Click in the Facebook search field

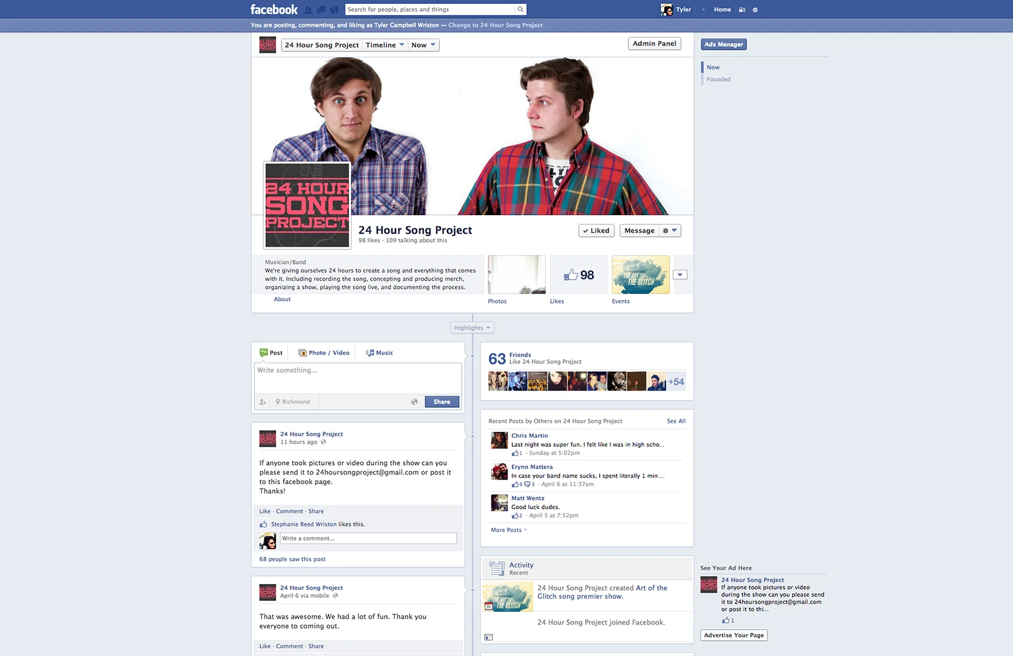point(430,9)
